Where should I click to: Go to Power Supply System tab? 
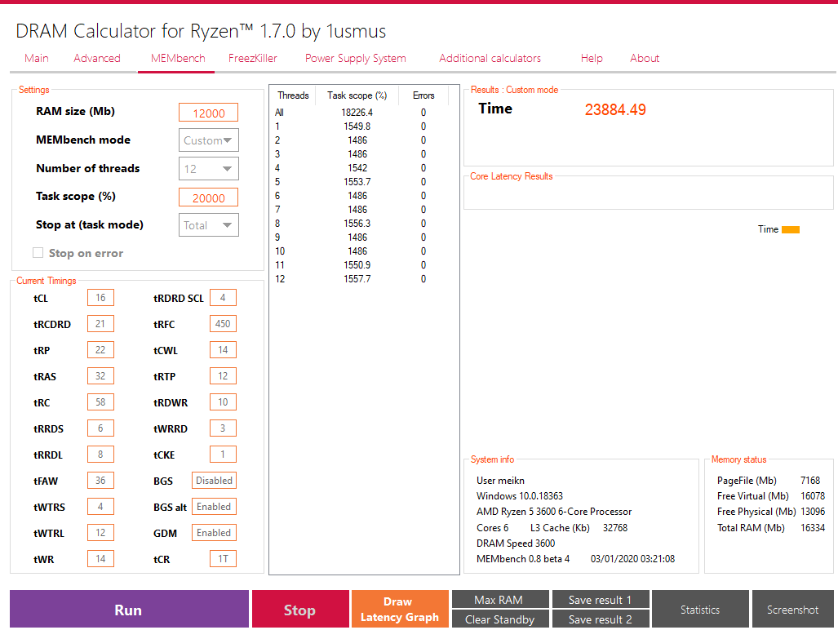click(356, 58)
